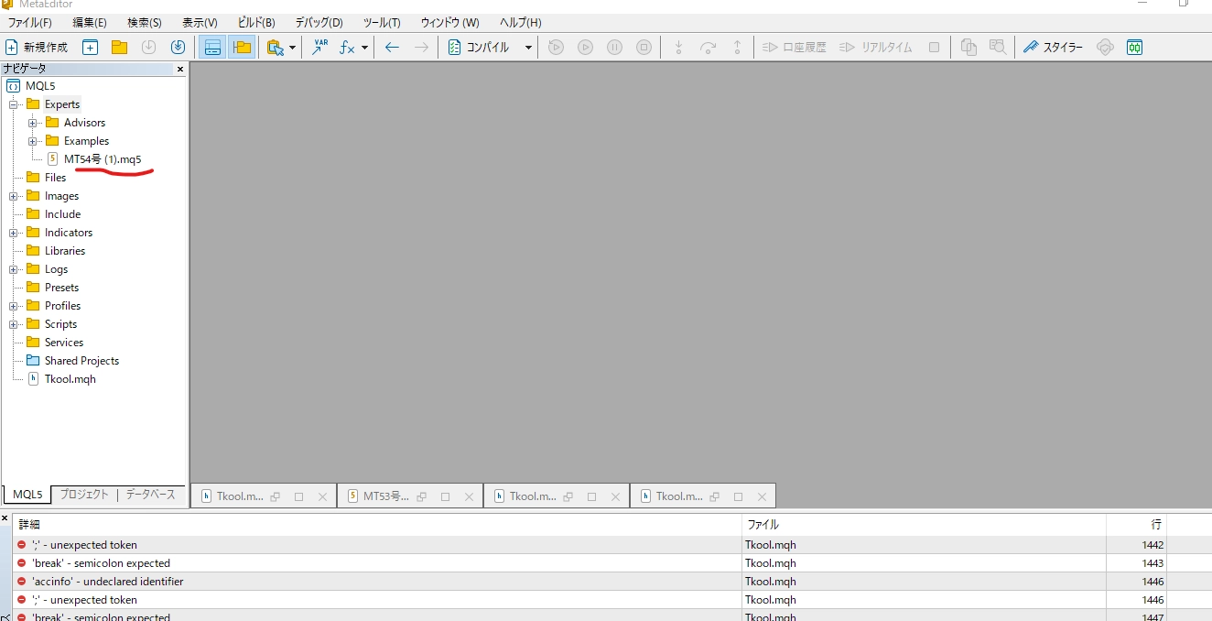This screenshot has width=1212, height=621.
Task: Select the MQL5 root tree node
Action: click(40, 86)
